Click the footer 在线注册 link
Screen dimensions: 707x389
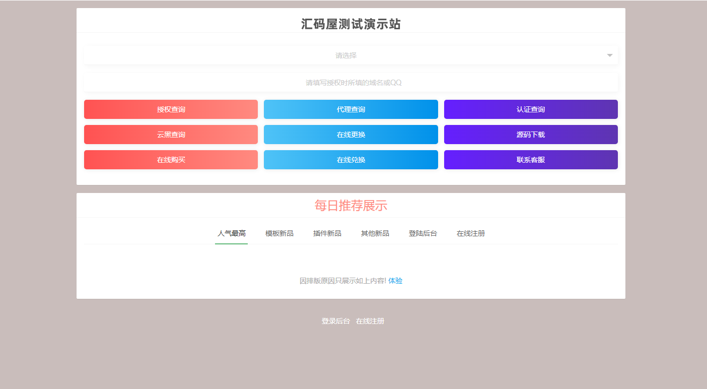coord(370,321)
